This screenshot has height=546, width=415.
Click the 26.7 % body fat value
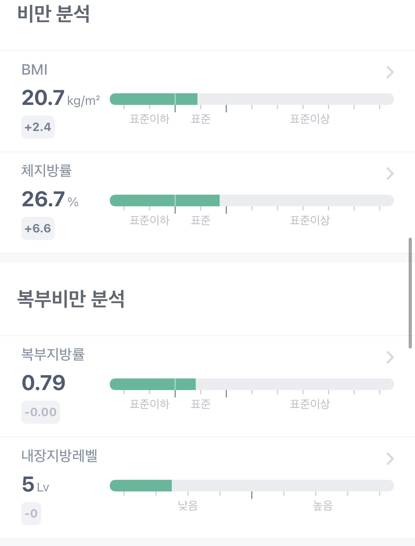pos(50,200)
